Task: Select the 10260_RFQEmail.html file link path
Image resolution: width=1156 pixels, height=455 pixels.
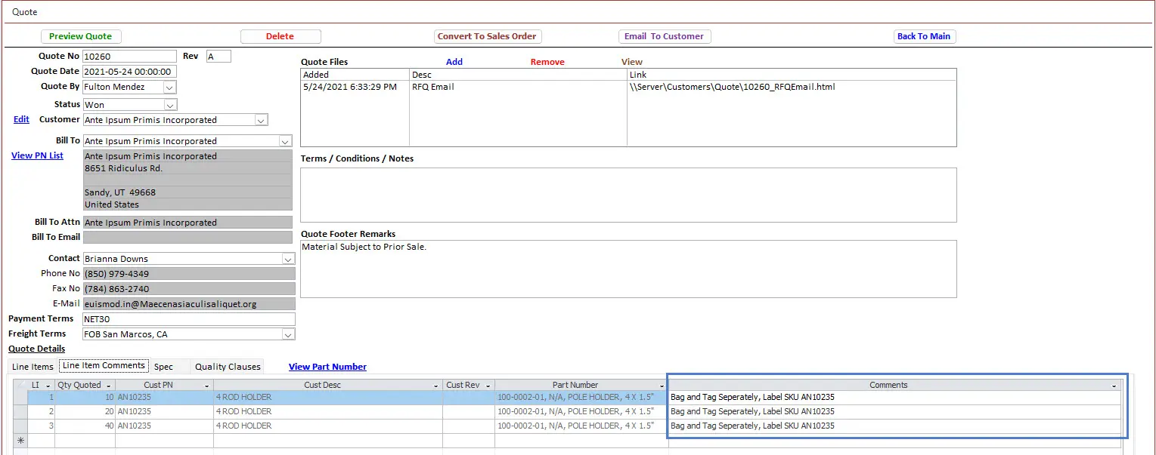Action: (x=732, y=87)
